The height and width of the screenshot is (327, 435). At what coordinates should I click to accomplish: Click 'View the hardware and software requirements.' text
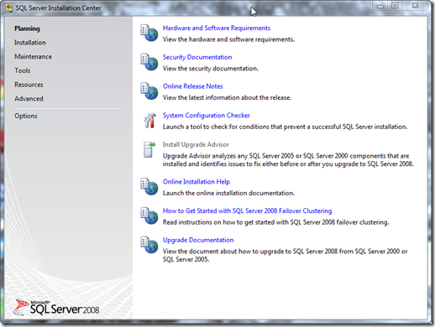228,39
